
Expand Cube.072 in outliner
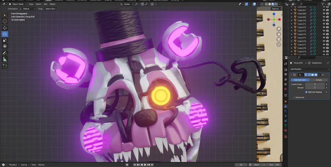point(292,27)
